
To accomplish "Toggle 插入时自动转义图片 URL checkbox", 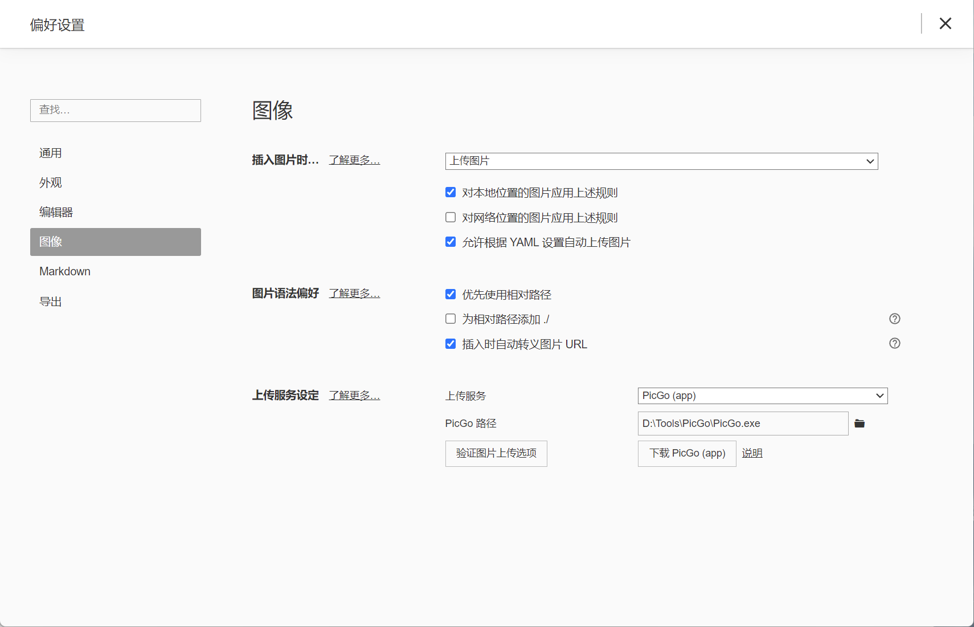I will click(451, 344).
